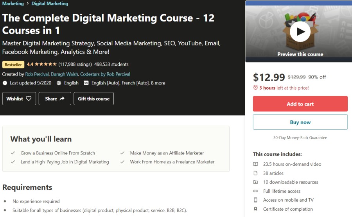Click the certificate ribbon icon
The width and height of the screenshot is (352, 217).
click(255, 209)
